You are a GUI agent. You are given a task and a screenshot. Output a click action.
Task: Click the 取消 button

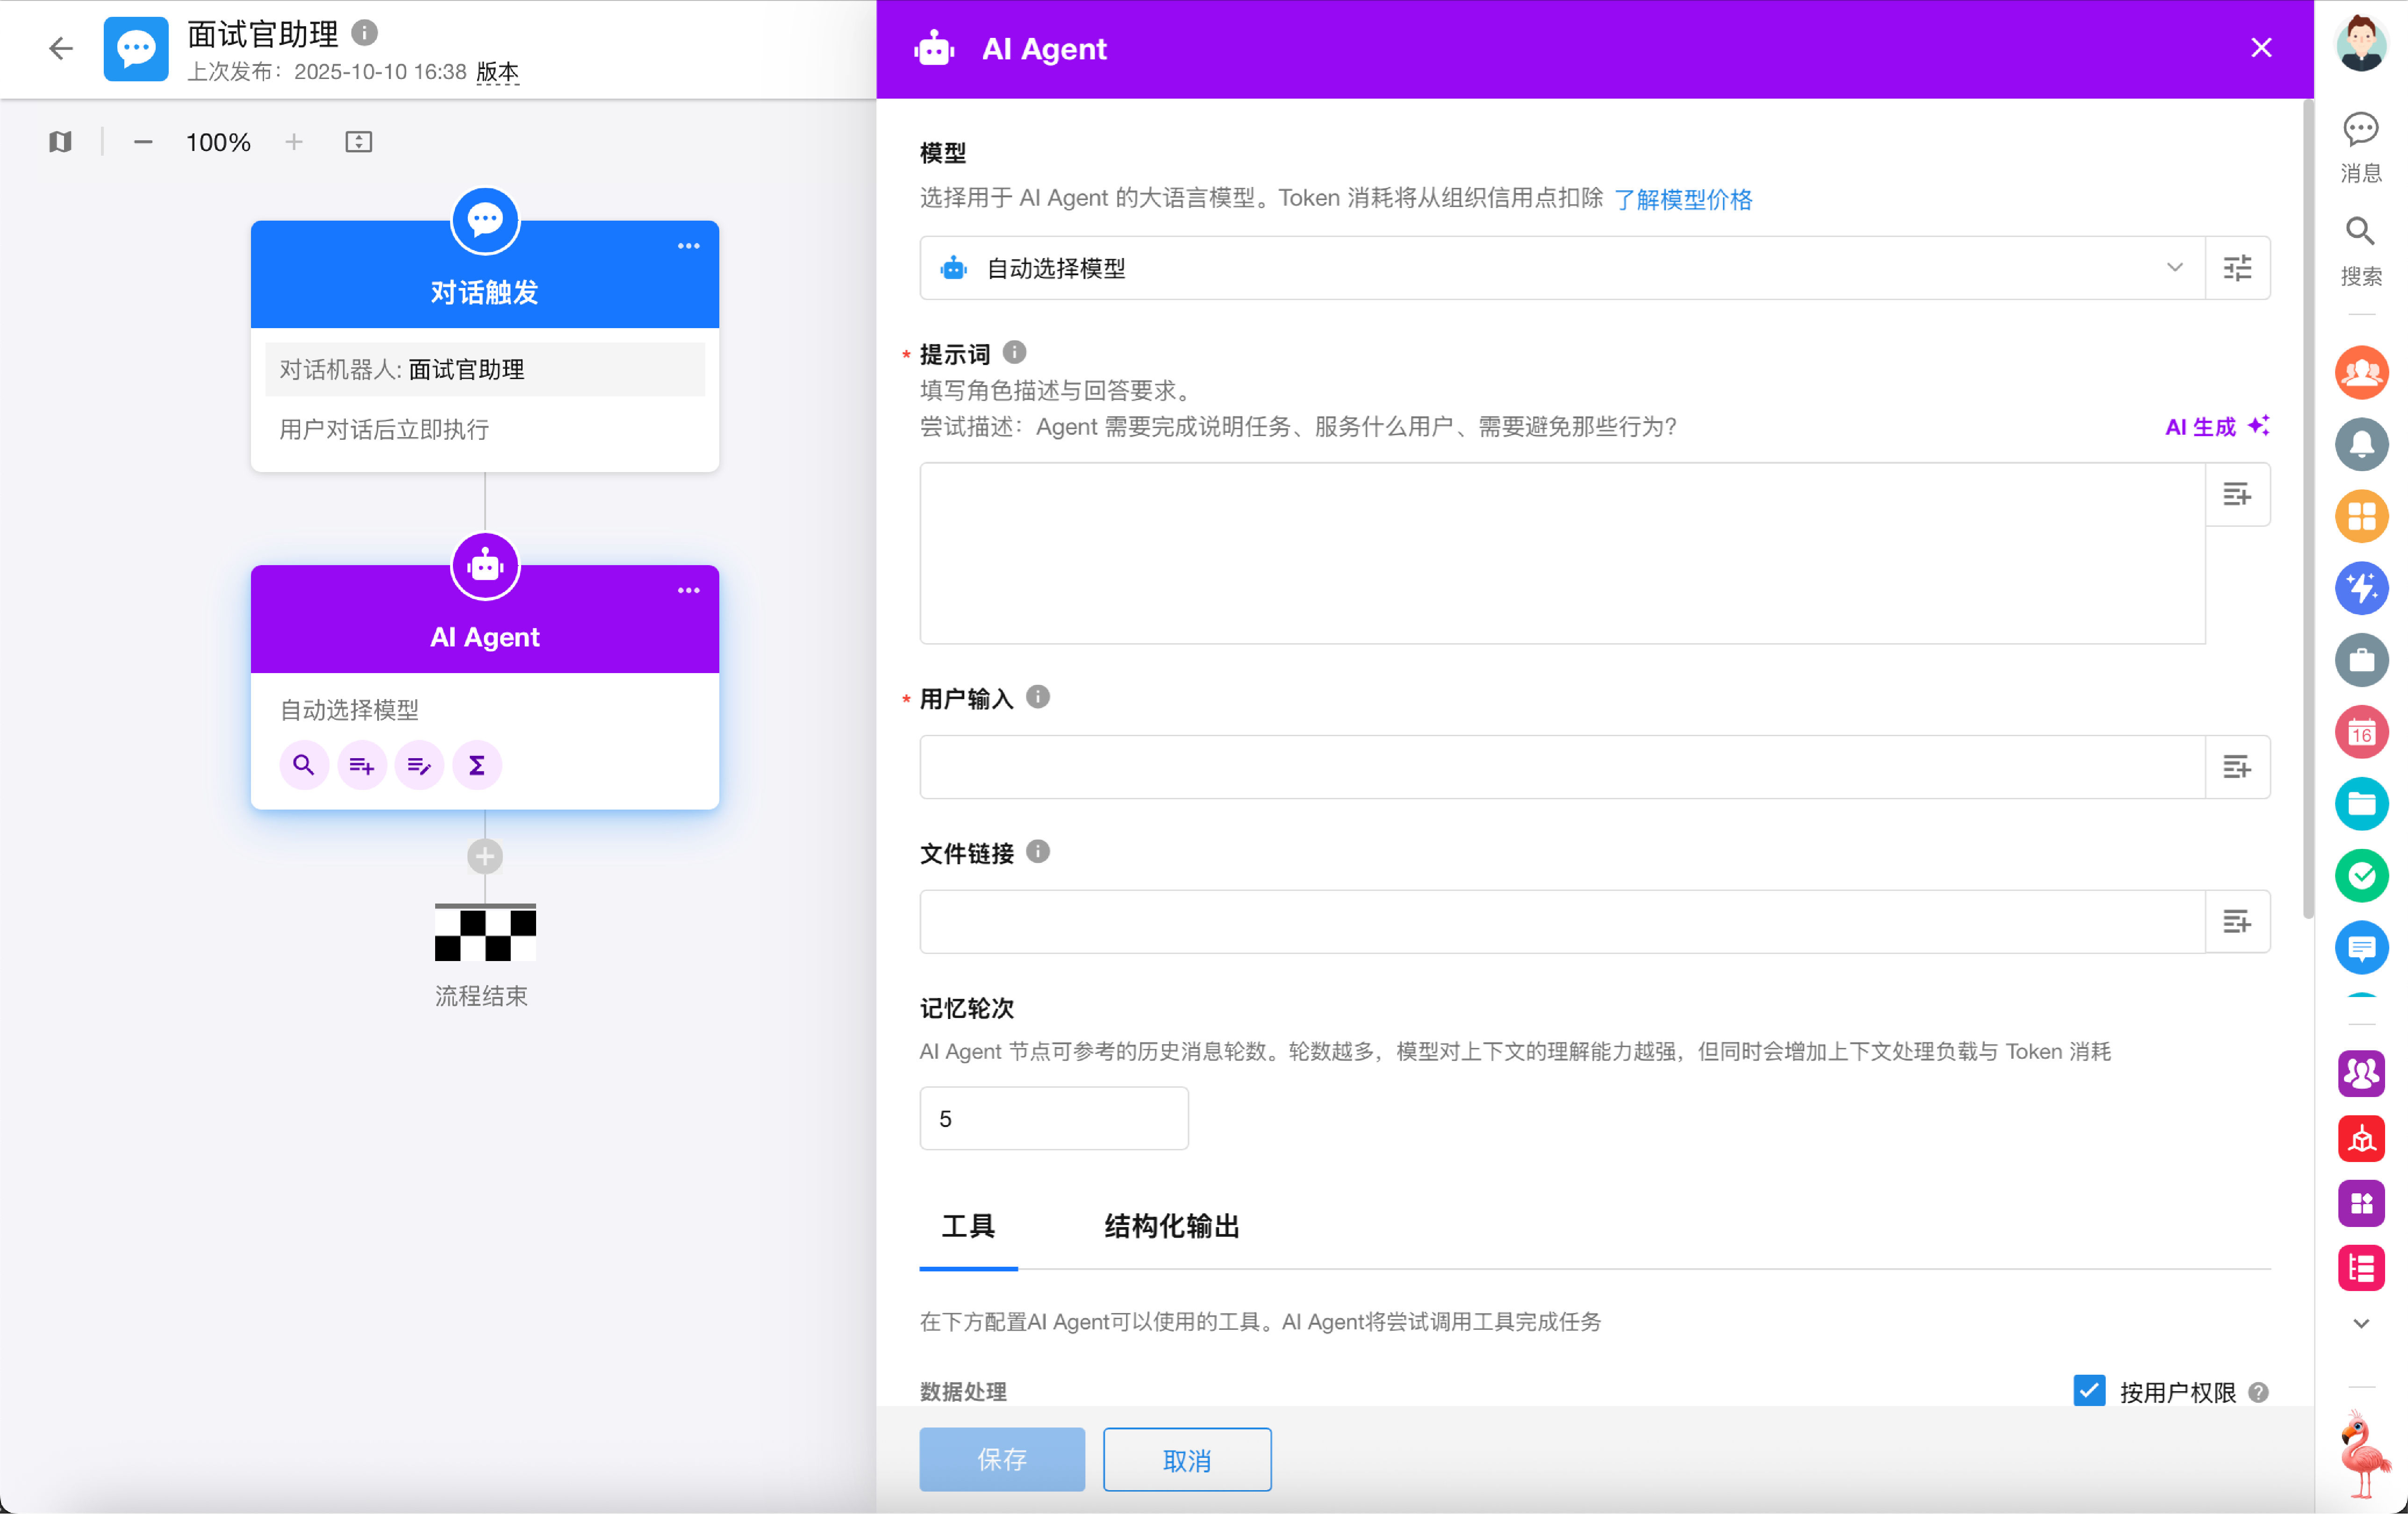click(1187, 1460)
